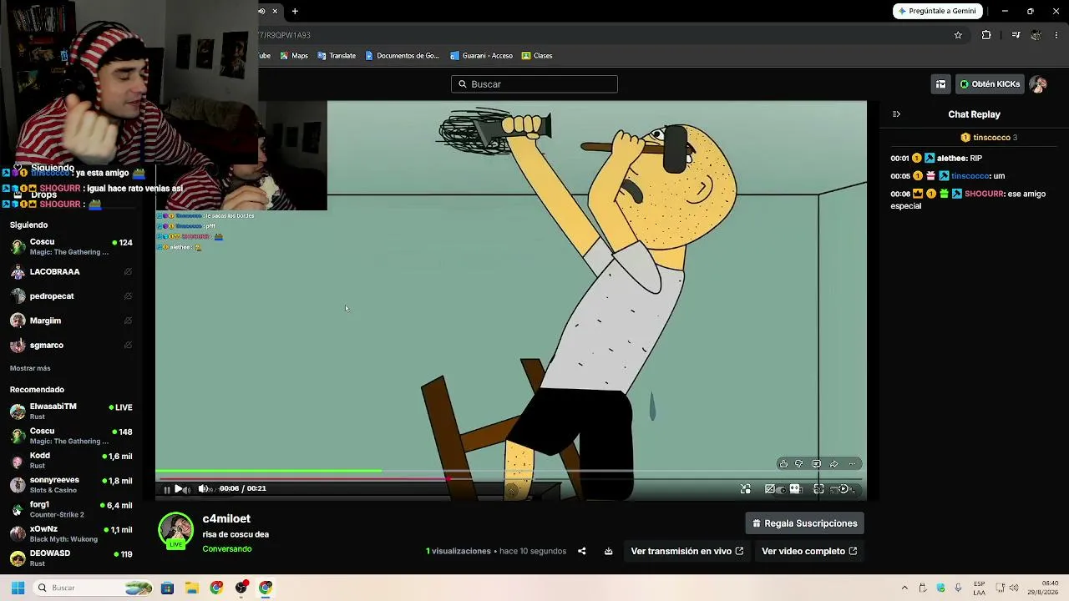Image resolution: width=1069 pixels, height=601 pixels.
Task: Open the Chrome three-dot menu
Action: pos(1056,35)
